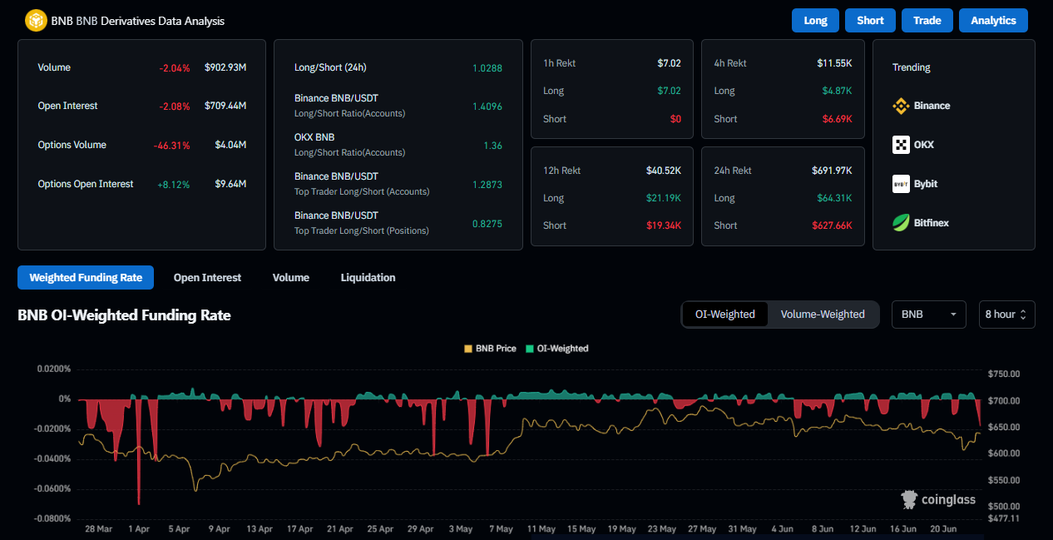This screenshot has width=1053, height=540.
Task: Click the Short button
Action: tap(870, 21)
